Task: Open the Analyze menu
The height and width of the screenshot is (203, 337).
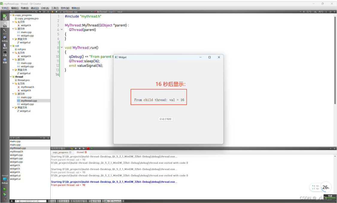Action: coord(45,8)
